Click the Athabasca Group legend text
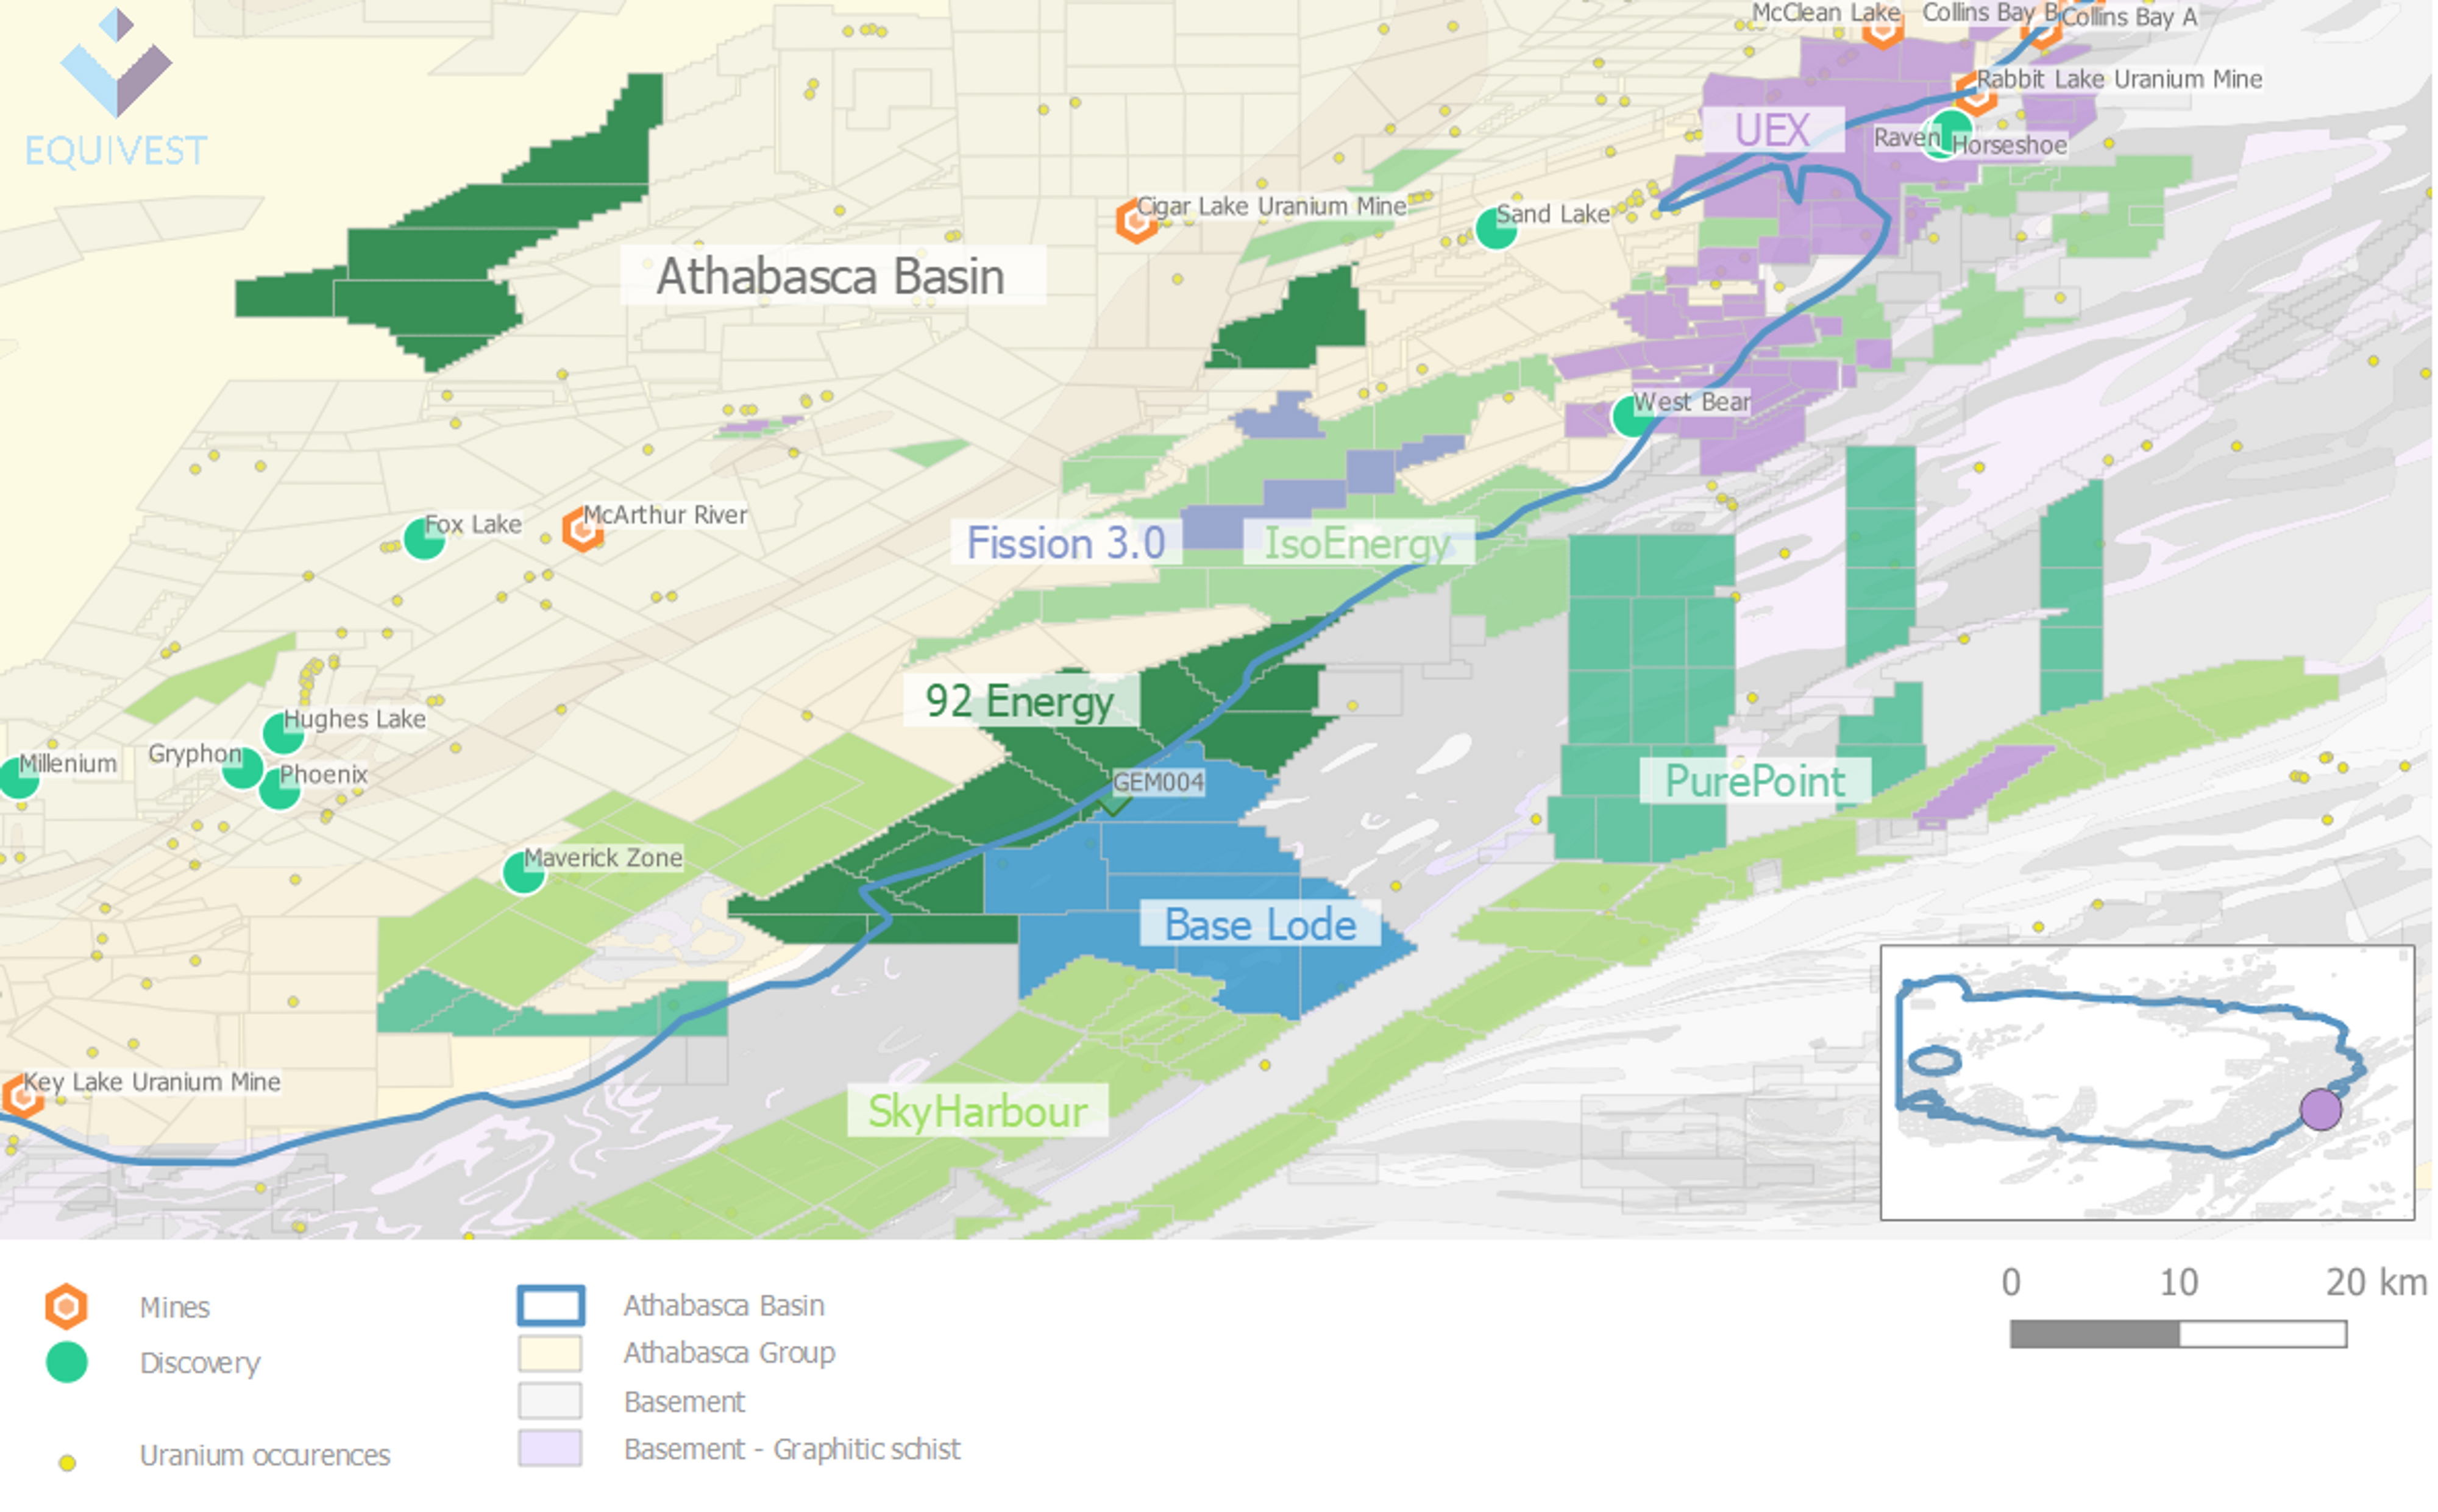Image resolution: width=2438 pixels, height=1512 pixels. point(729,1353)
